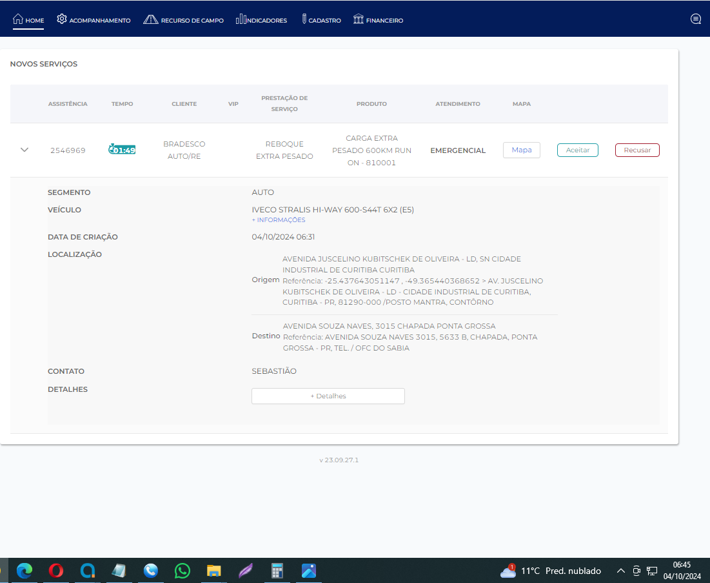Click the Indicadores bar chart icon
Screen dimensions: 710x583
[x=241, y=19]
